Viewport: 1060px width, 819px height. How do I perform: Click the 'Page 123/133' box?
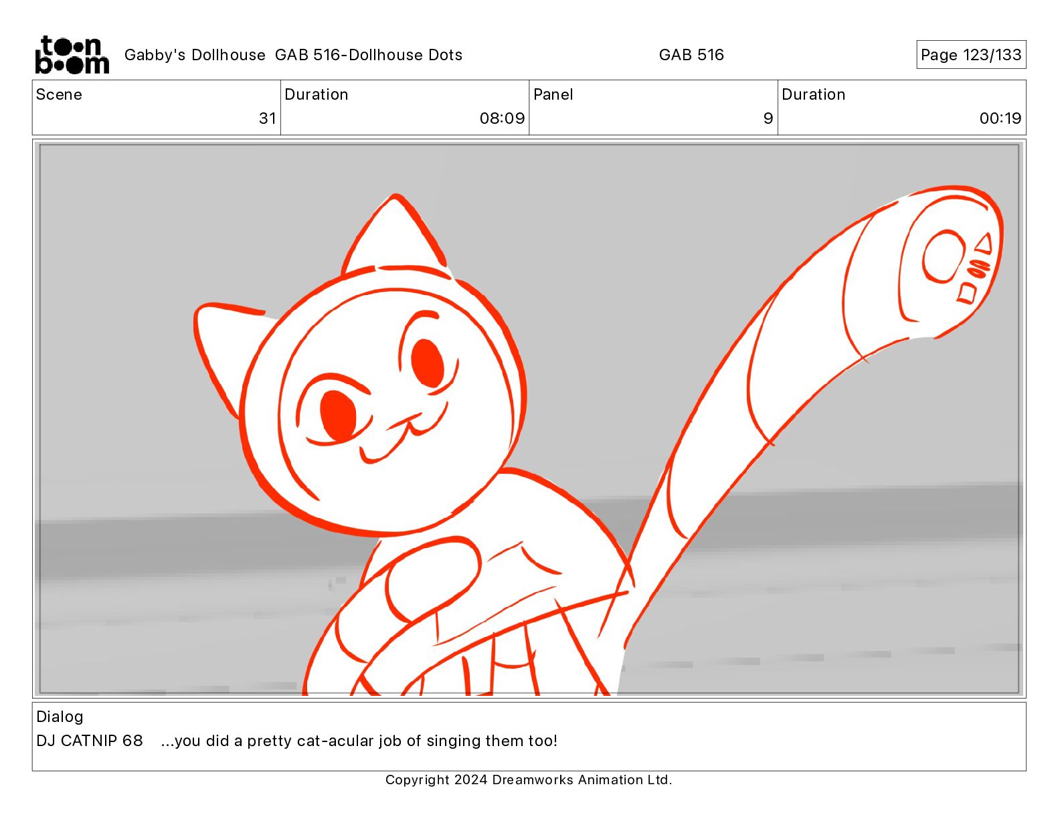(x=971, y=55)
